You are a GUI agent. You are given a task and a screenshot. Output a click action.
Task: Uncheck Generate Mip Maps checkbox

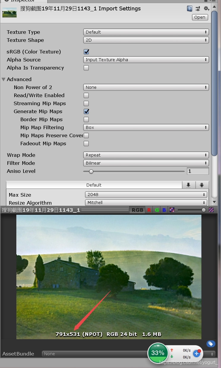click(x=86, y=111)
